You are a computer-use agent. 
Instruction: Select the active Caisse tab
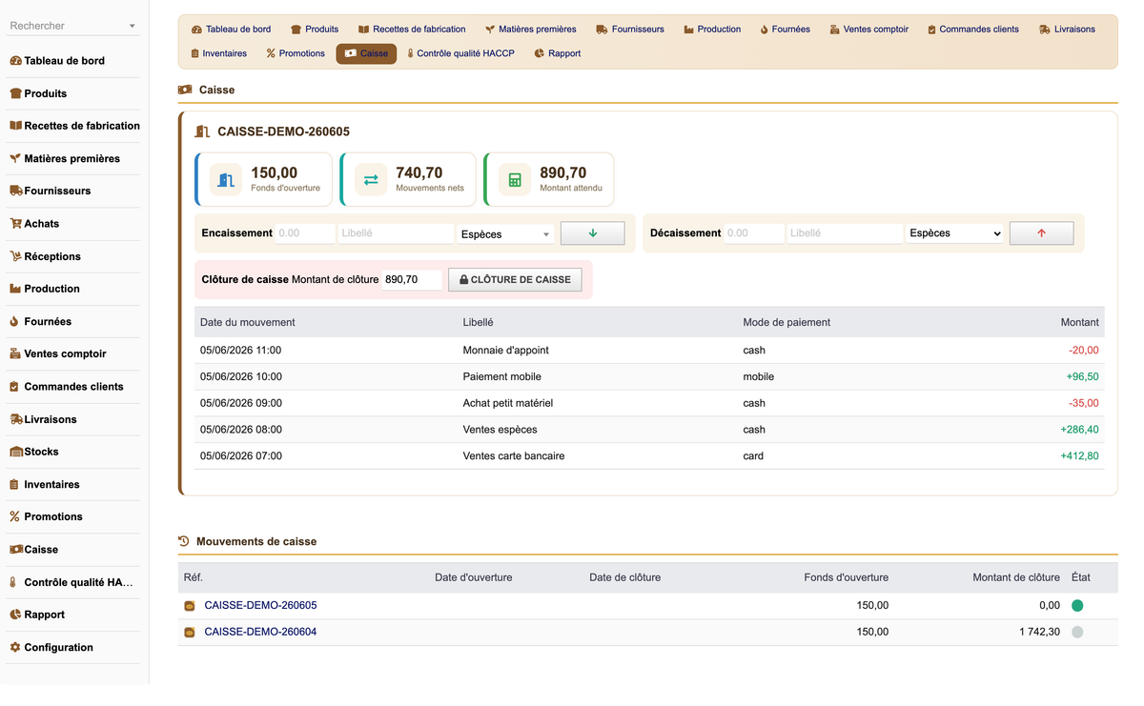[x=366, y=53]
